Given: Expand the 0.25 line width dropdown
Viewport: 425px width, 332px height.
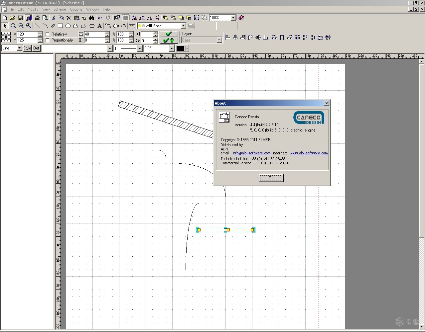Looking at the screenshot, I should [x=172, y=48].
